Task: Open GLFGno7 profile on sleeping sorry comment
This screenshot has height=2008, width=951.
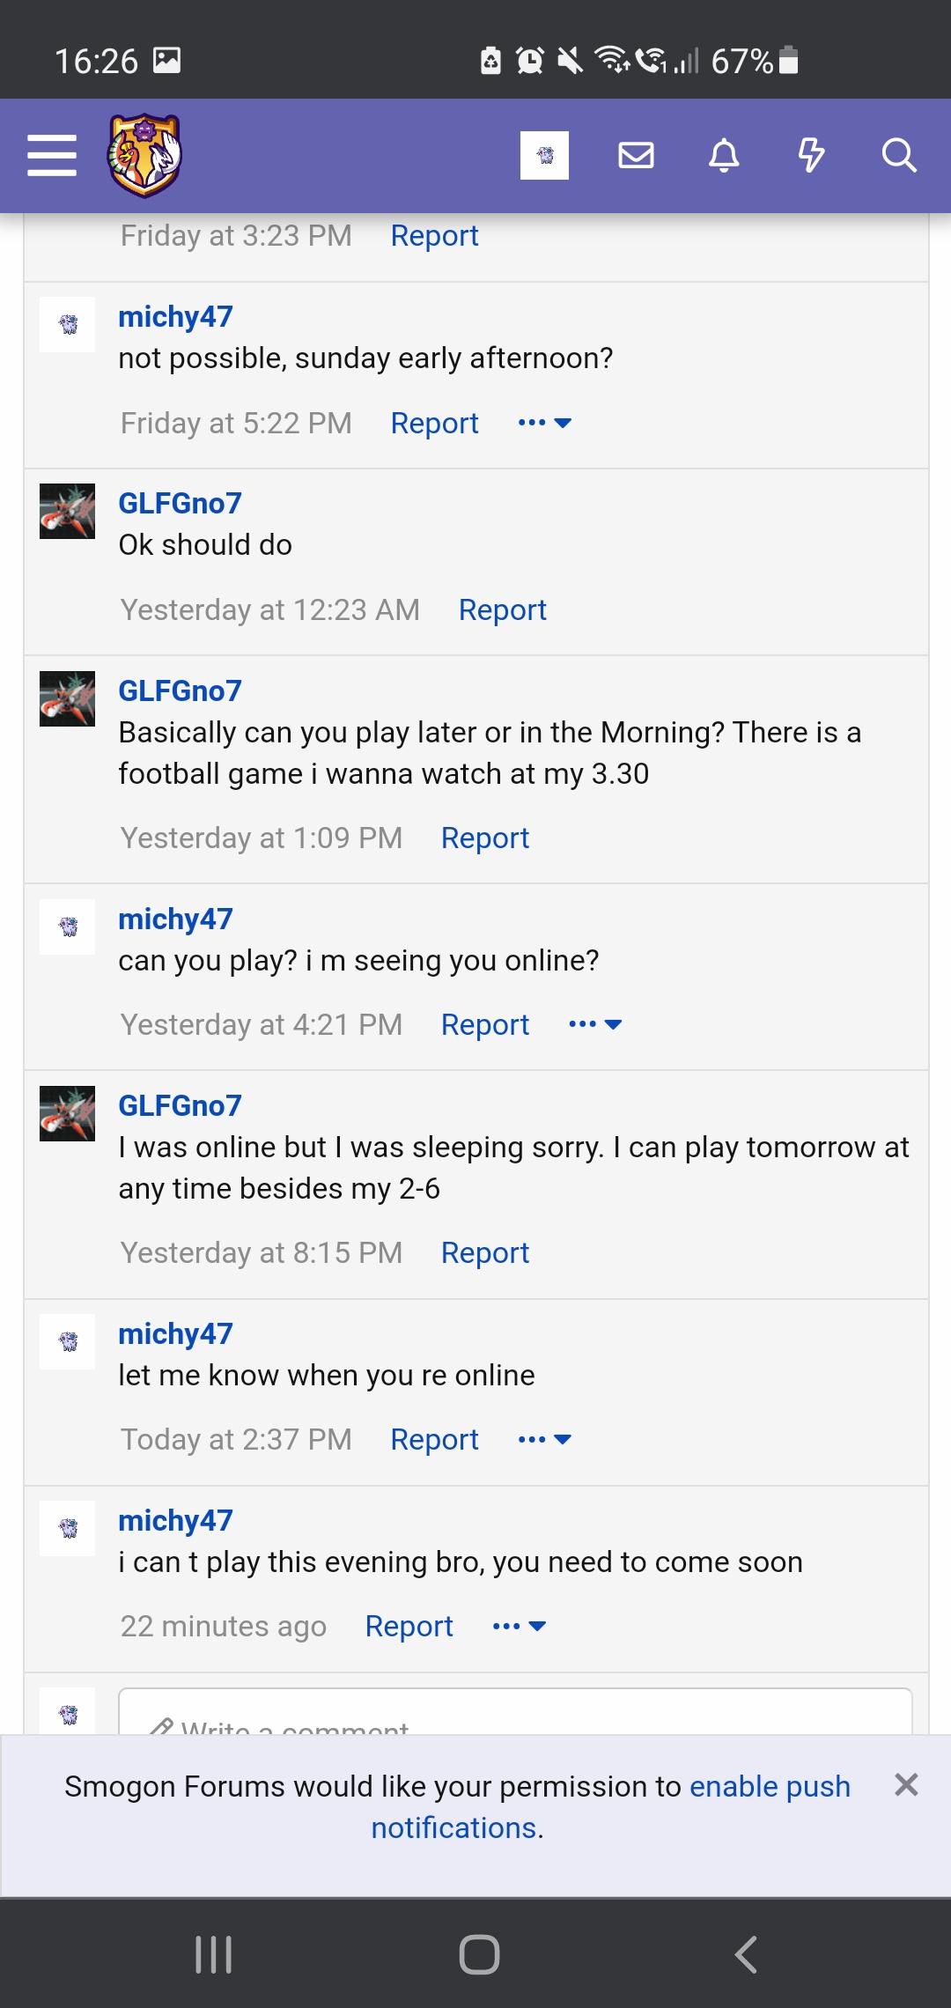Action: (180, 1106)
